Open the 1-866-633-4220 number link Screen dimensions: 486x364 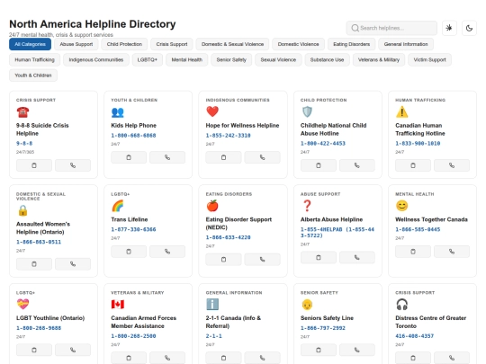point(228,237)
